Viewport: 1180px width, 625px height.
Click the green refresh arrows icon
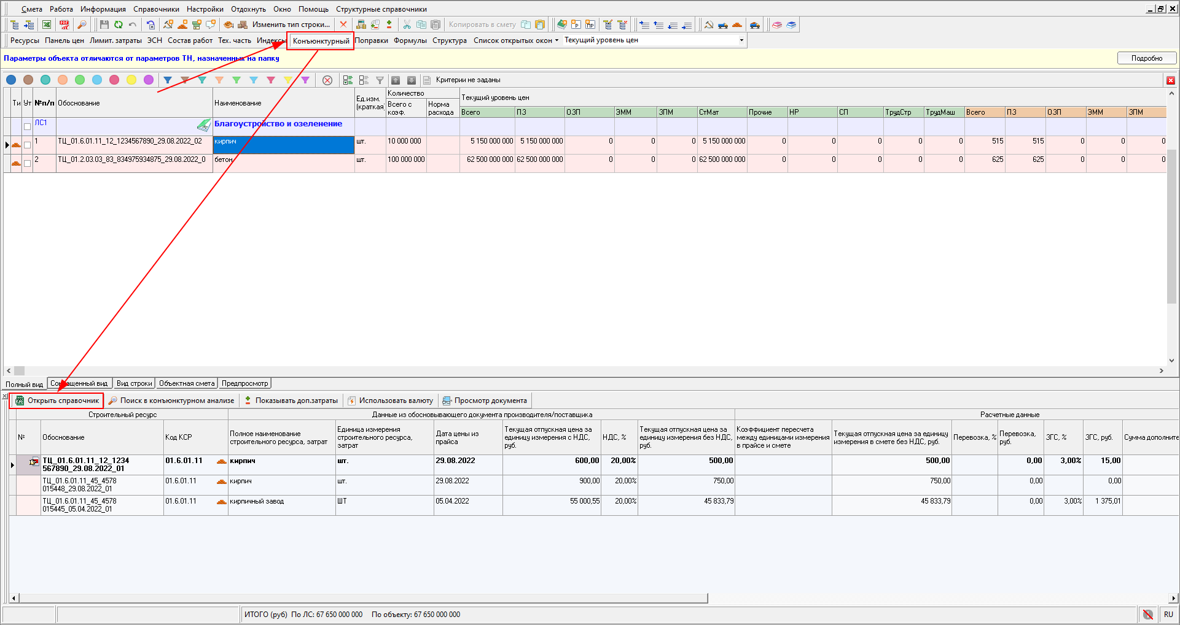coord(118,25)
